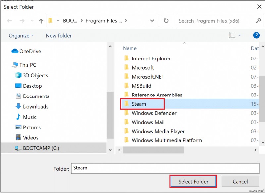Click the search magnifier icon
Screen dimensions: 265x193
coord(259,21)
